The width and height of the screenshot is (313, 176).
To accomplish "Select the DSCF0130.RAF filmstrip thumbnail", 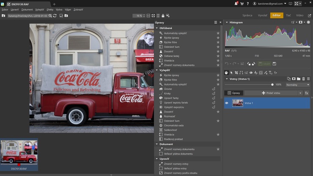I will click(x=19, y=154).
